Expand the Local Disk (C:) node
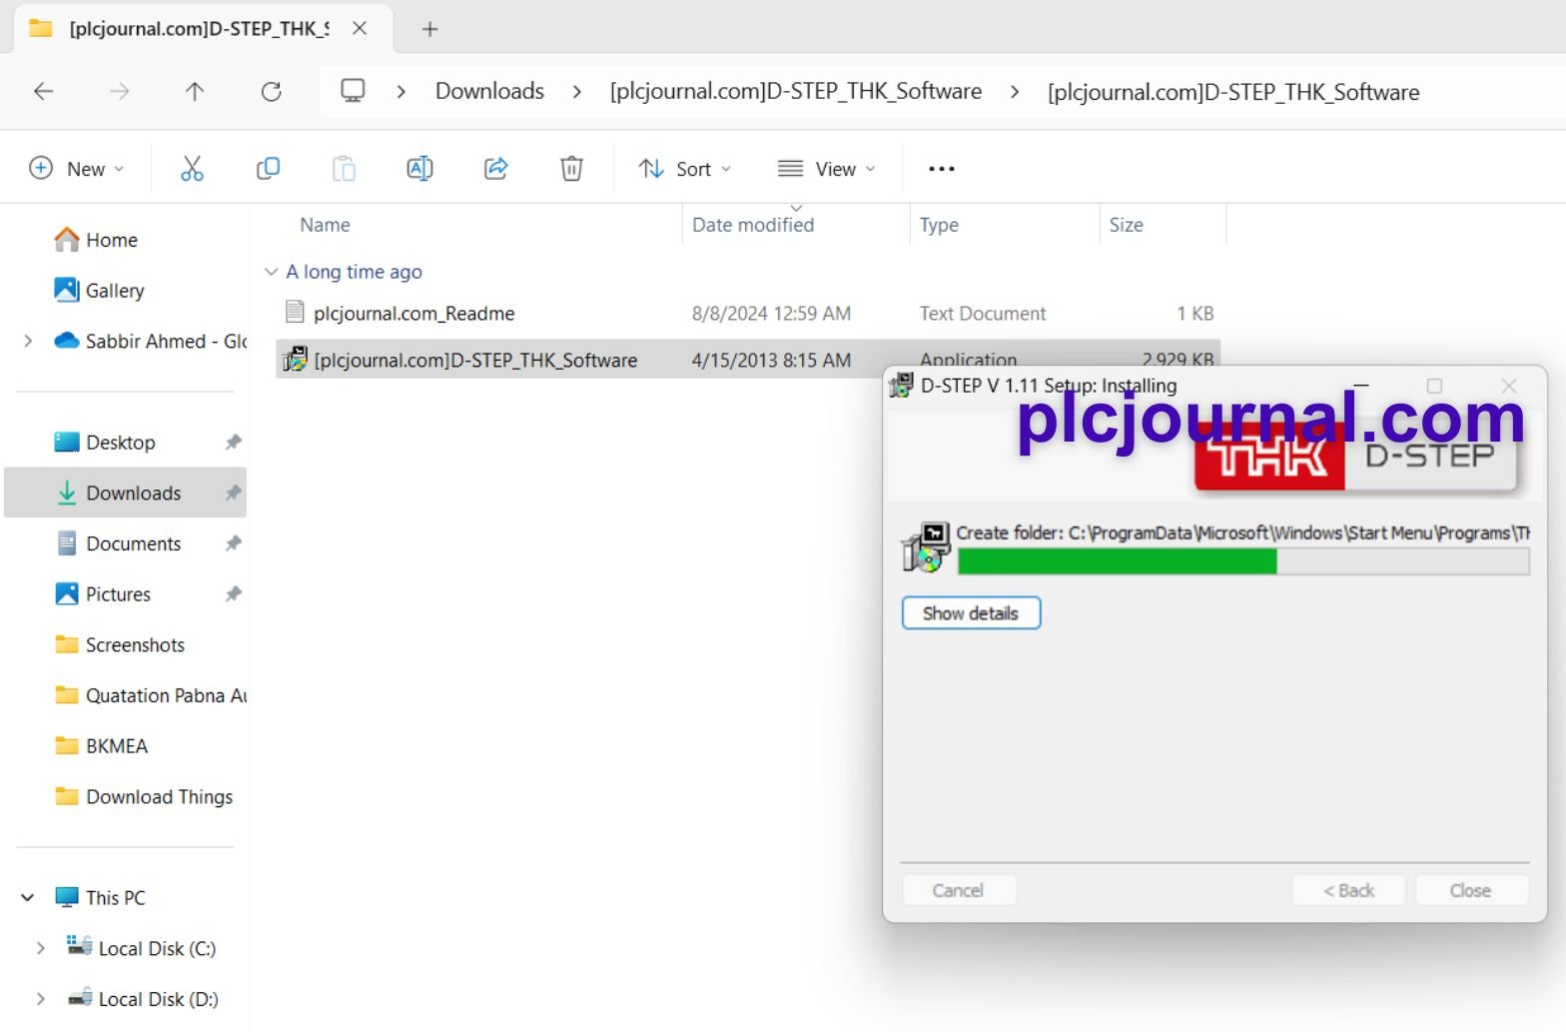Viewport: 1566px width, 1032px height. click(x=40, y=948)
